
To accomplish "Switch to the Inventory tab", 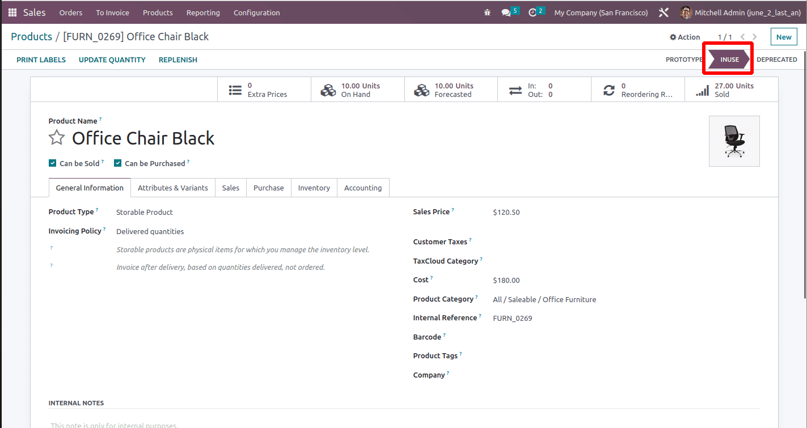I will pyautogui.click(x=314, y=187).
